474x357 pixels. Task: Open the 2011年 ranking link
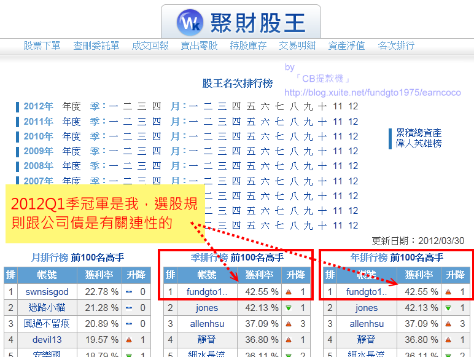(x=39, y=122)
